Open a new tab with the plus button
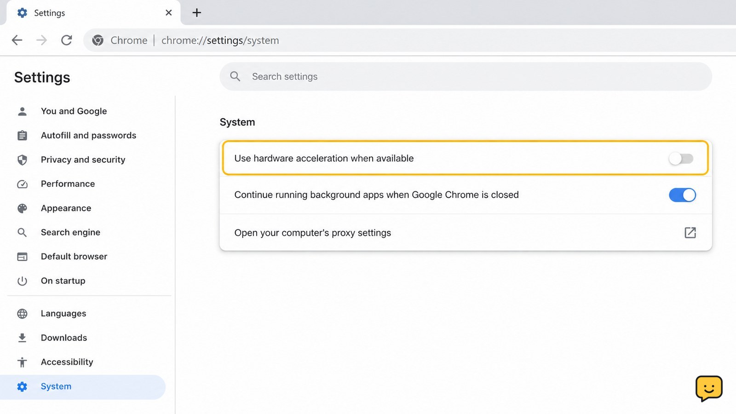 (197, 12)
